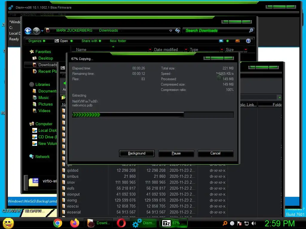Screen dimensions: 306x229
Task: Open Pictures library in navigation pane
Action: pyautogui.click(x=45, y=104)
